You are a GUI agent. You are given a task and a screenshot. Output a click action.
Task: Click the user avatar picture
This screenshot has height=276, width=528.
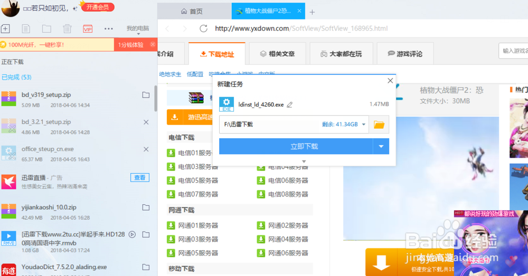(x=11, y=8)
